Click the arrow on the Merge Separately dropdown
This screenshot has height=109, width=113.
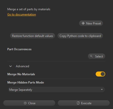102,89
